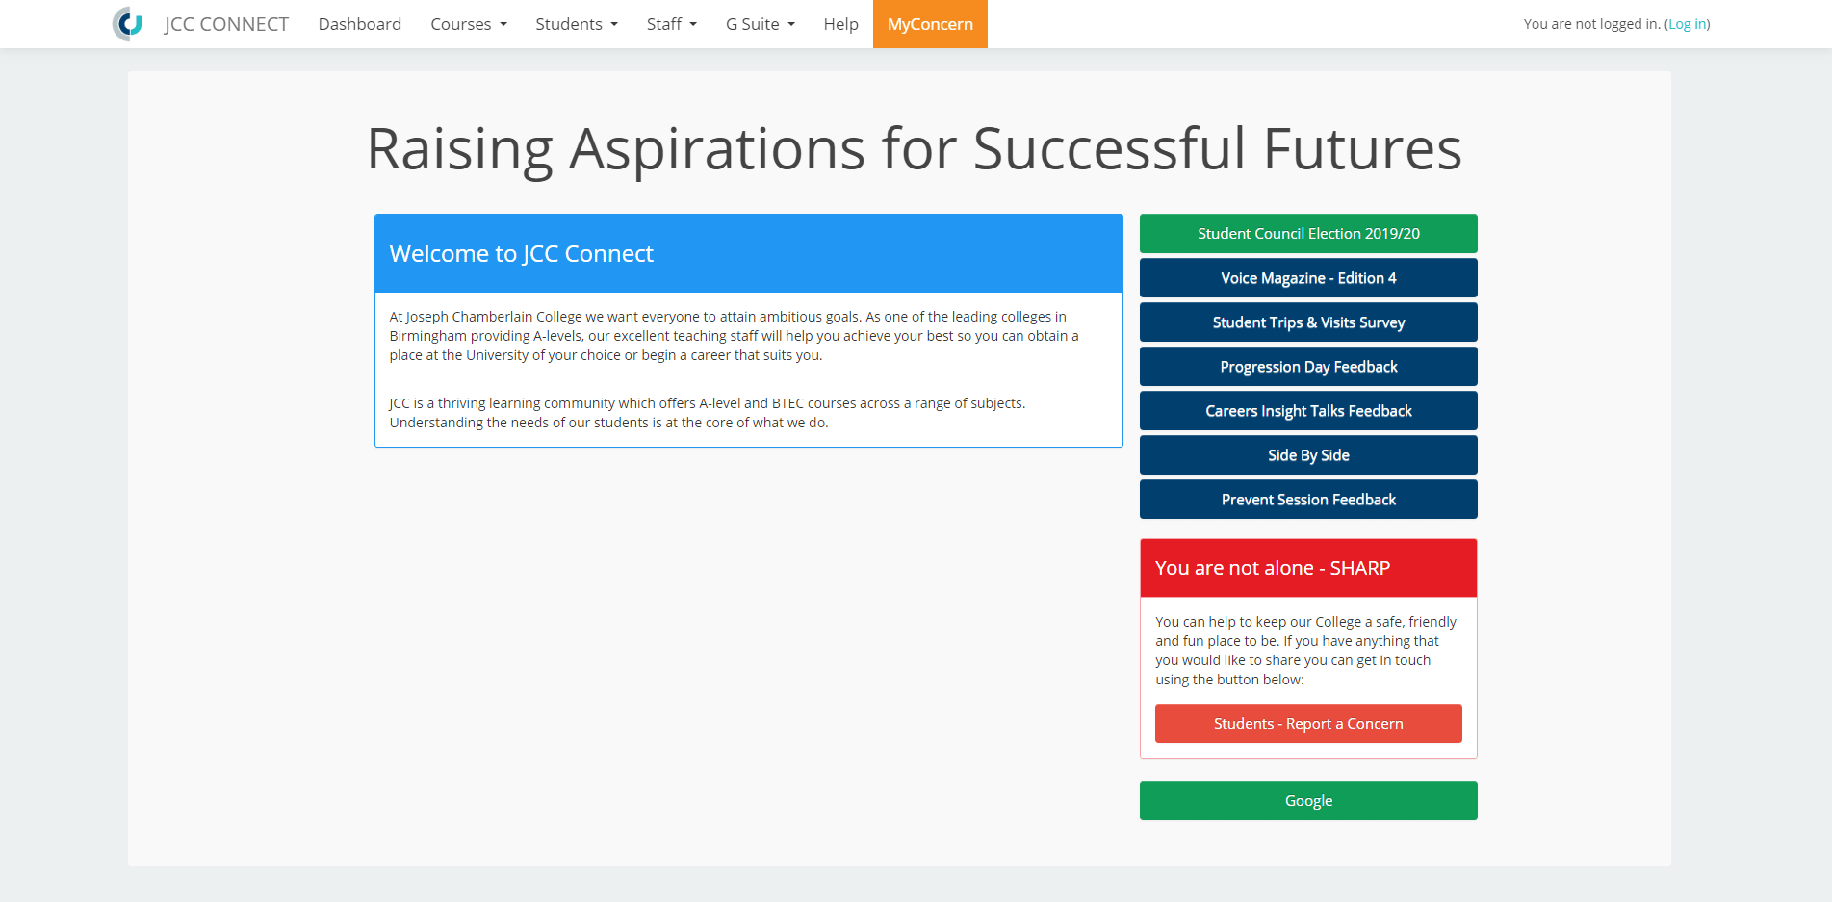
Task: Select the Side By Side button
Action: (1308, 455)
